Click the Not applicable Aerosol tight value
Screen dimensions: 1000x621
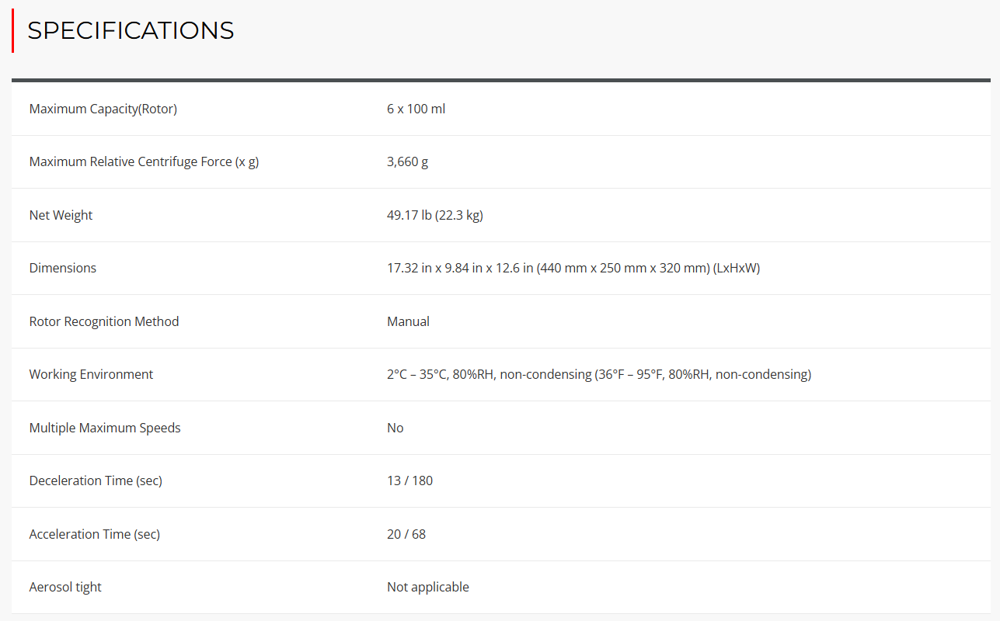(x=428, y=587)
